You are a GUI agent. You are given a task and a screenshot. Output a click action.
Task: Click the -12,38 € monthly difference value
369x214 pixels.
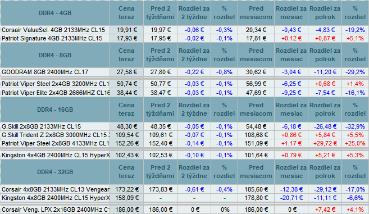(291, 189)
